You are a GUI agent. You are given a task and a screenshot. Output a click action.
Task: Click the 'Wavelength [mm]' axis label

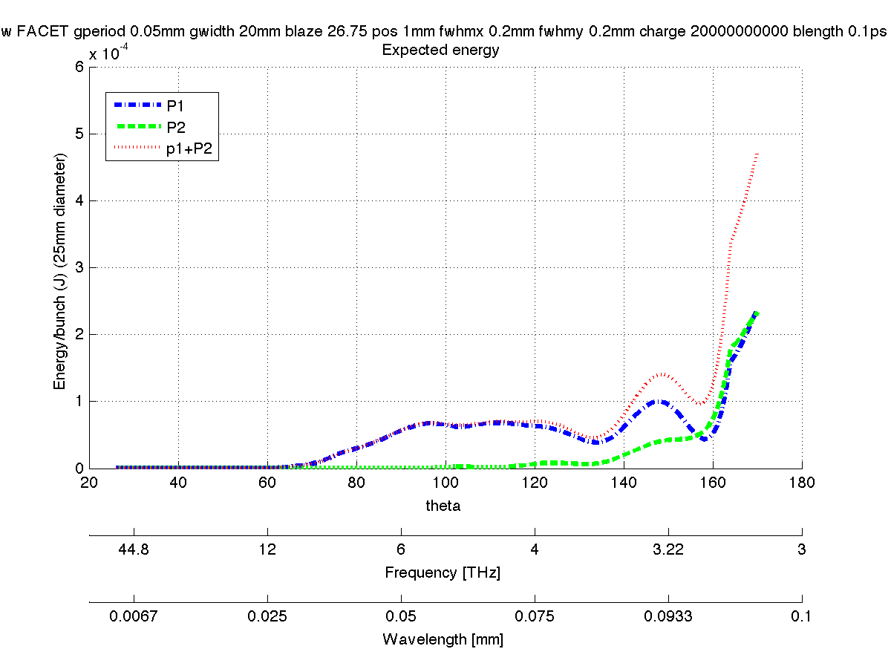[443, 639]
